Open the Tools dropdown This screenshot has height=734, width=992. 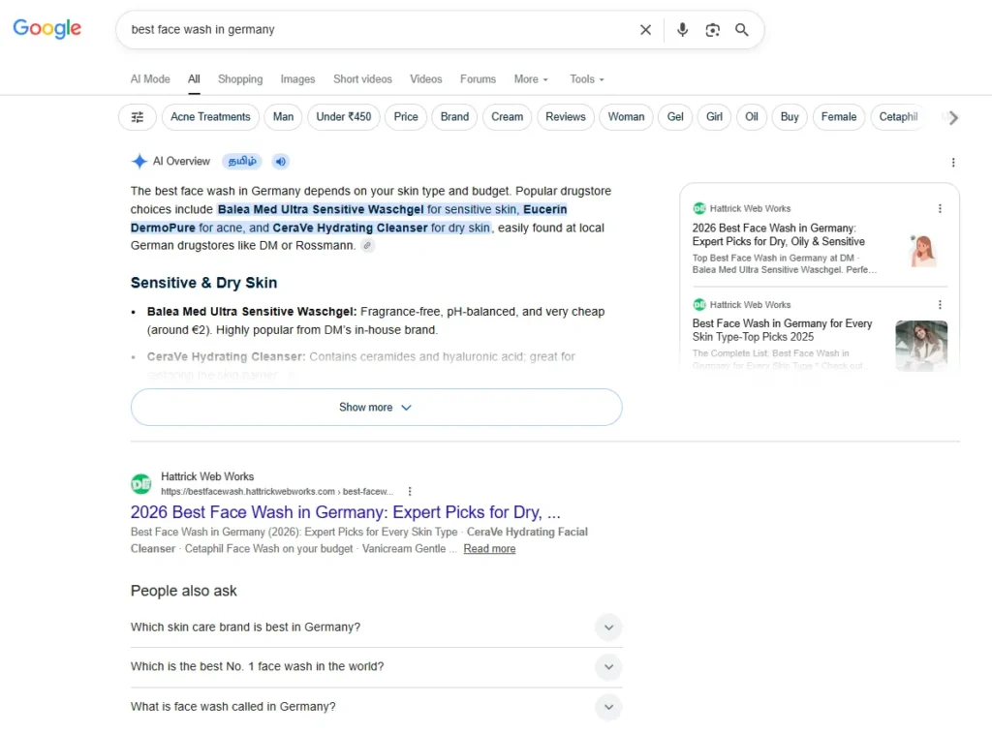pos(586,79)
